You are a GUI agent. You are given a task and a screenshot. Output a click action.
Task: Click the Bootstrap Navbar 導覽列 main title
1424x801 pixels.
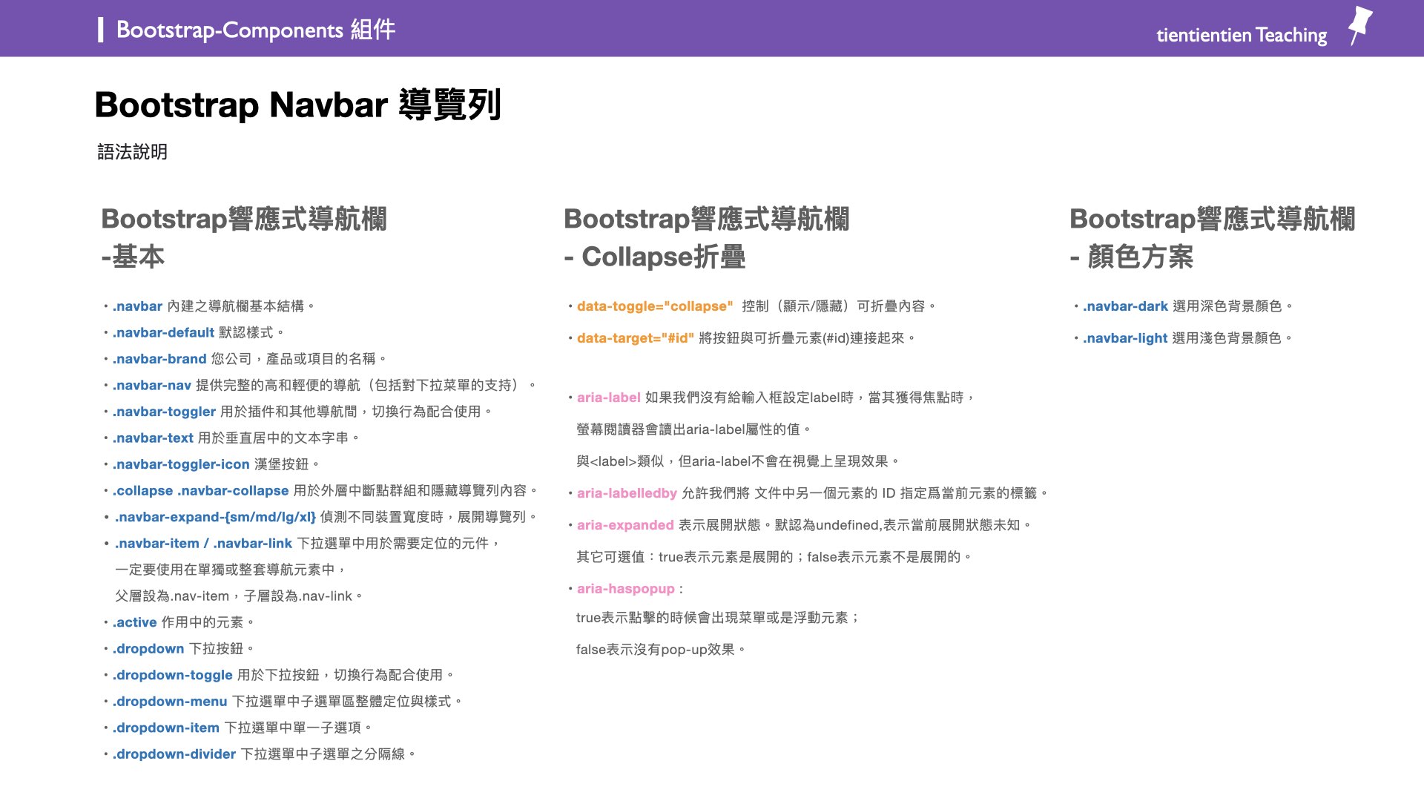298,105
